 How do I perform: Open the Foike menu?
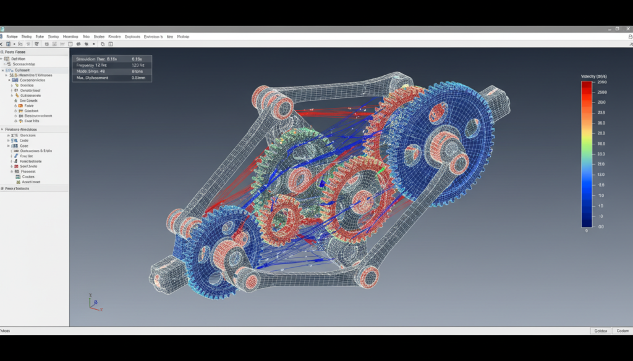pos(40,36)
